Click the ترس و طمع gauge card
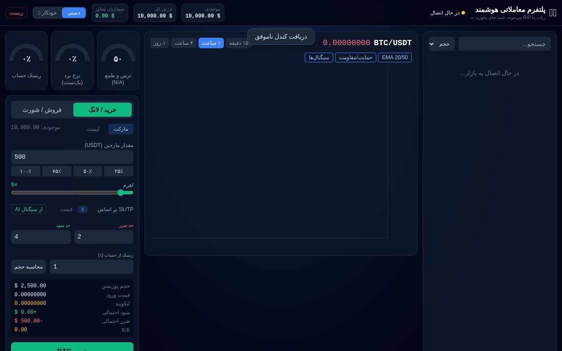This screenshot has width=562, height=351. tap(118, 61)
